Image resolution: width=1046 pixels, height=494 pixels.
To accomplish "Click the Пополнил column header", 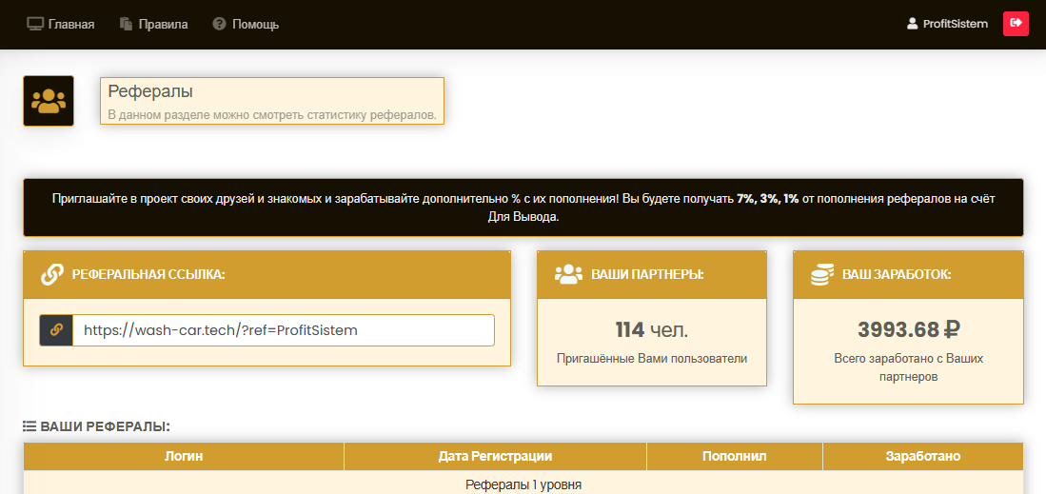I will click(734, 457).
